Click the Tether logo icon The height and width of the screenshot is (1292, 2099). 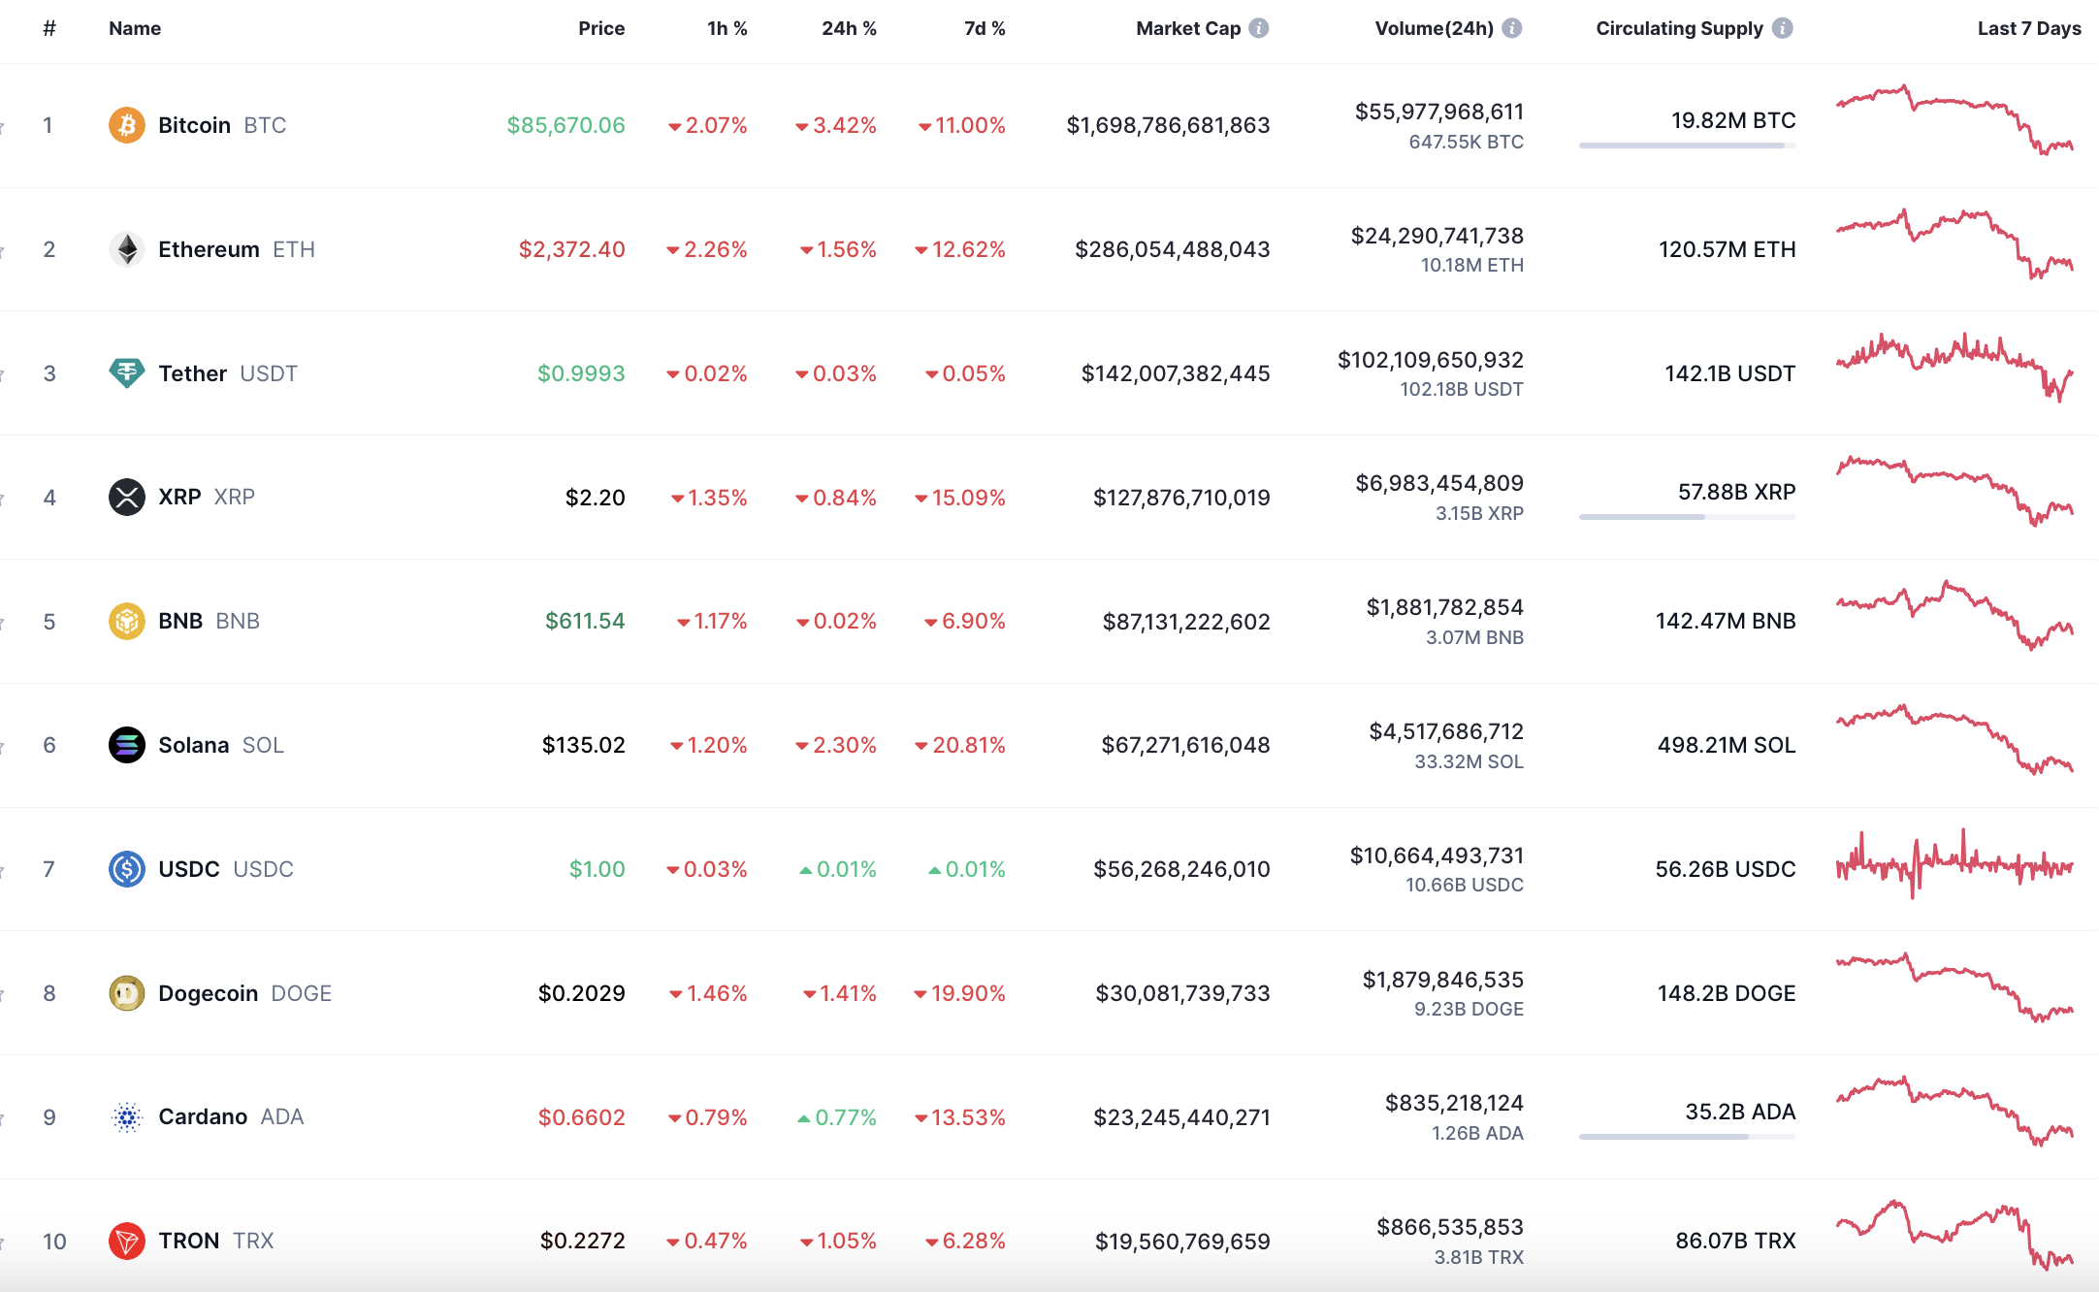[x=127, y=373]
